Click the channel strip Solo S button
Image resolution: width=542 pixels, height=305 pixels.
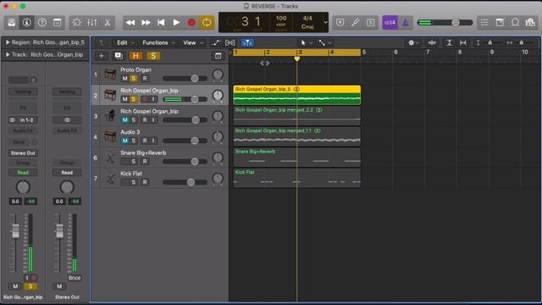(x=30, y=286)
